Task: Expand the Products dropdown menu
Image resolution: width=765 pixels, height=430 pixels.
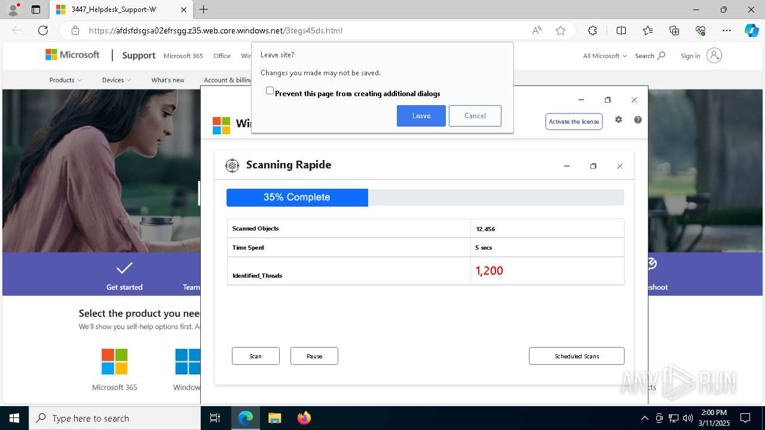Action: click(65, 80)
